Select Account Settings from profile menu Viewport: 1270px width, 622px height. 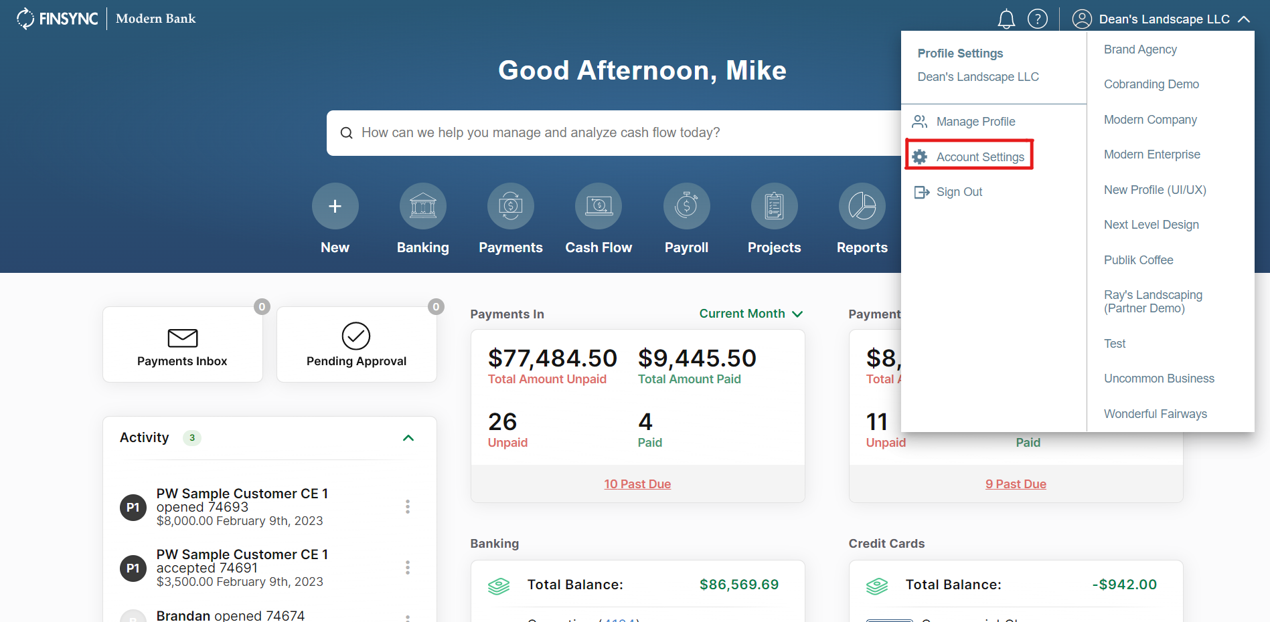(x=979, y=157)
